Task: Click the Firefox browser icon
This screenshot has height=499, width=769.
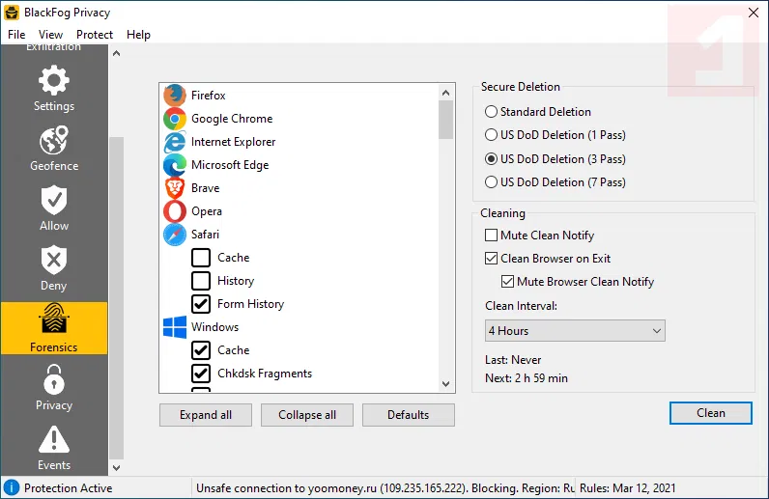Action: point(175,96)
